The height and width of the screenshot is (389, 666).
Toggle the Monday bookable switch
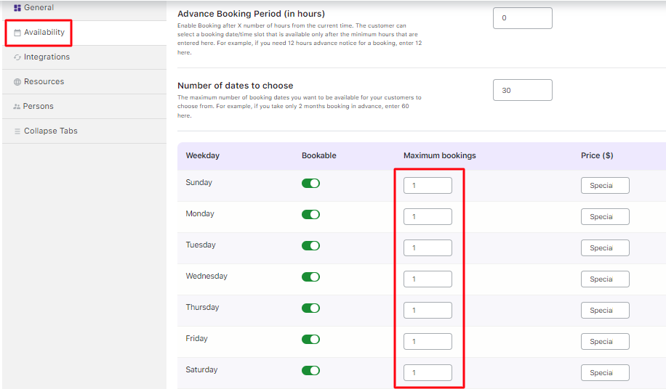coord(310,215)
